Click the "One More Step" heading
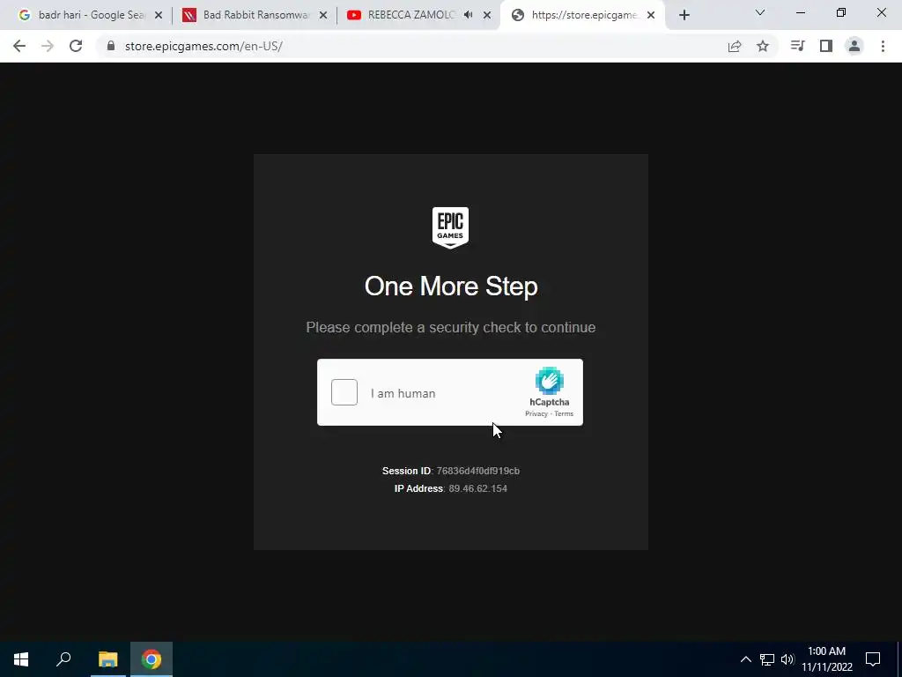 tap(451, 286)
